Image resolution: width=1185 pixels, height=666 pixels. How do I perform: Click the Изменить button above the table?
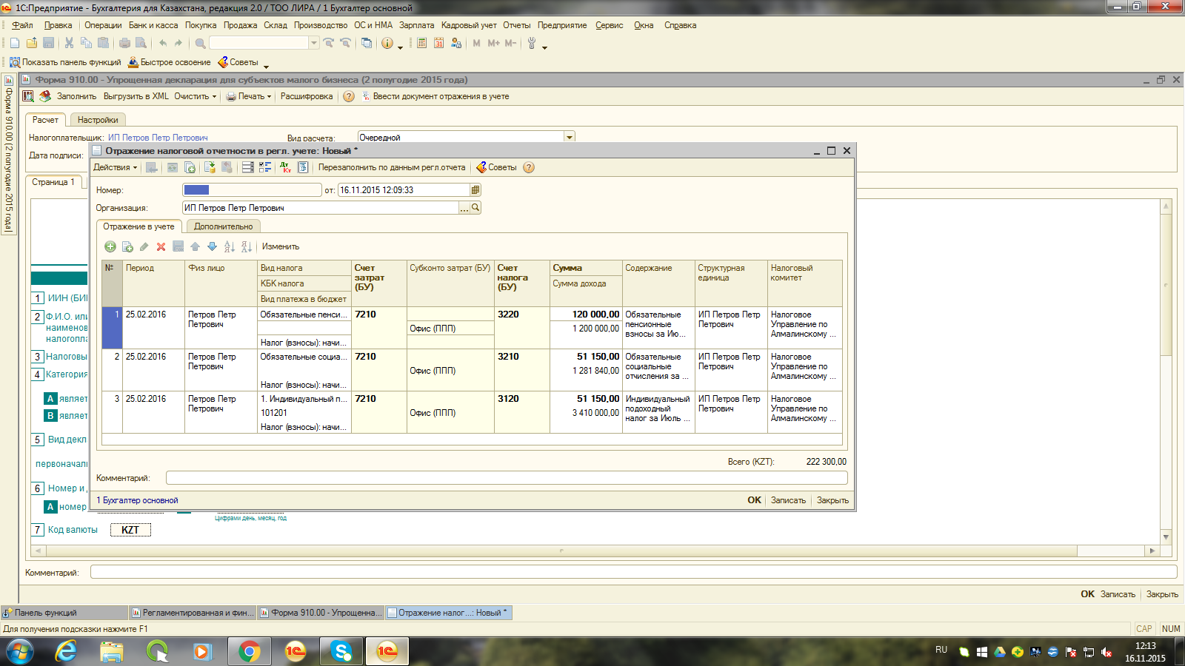point(281,246)
